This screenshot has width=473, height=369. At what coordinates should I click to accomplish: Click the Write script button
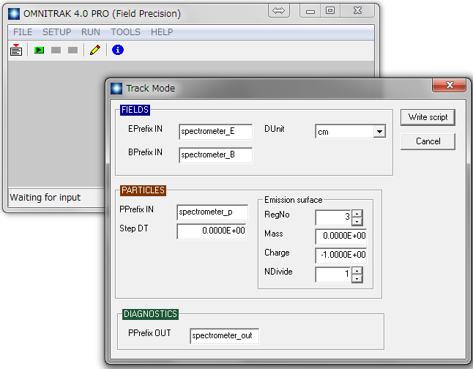tap(428, 117)
